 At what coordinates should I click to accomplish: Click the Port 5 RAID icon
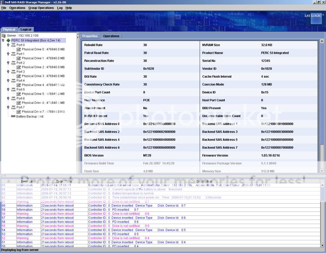pos(13,90)
